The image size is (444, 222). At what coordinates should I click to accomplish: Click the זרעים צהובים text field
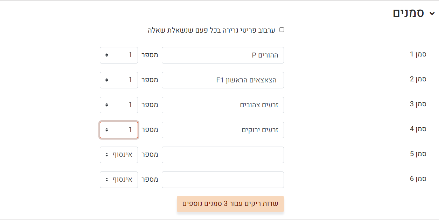tap(223, 105)
